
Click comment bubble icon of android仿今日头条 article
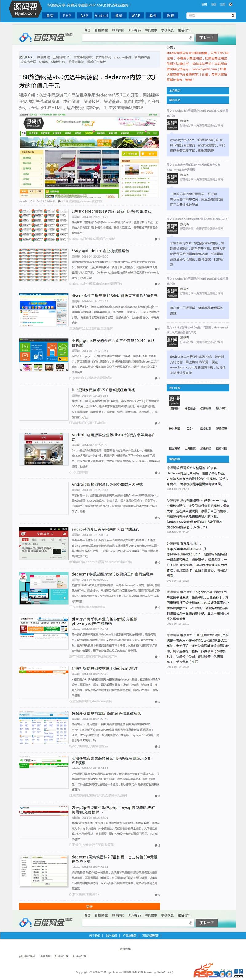point(156,562)
